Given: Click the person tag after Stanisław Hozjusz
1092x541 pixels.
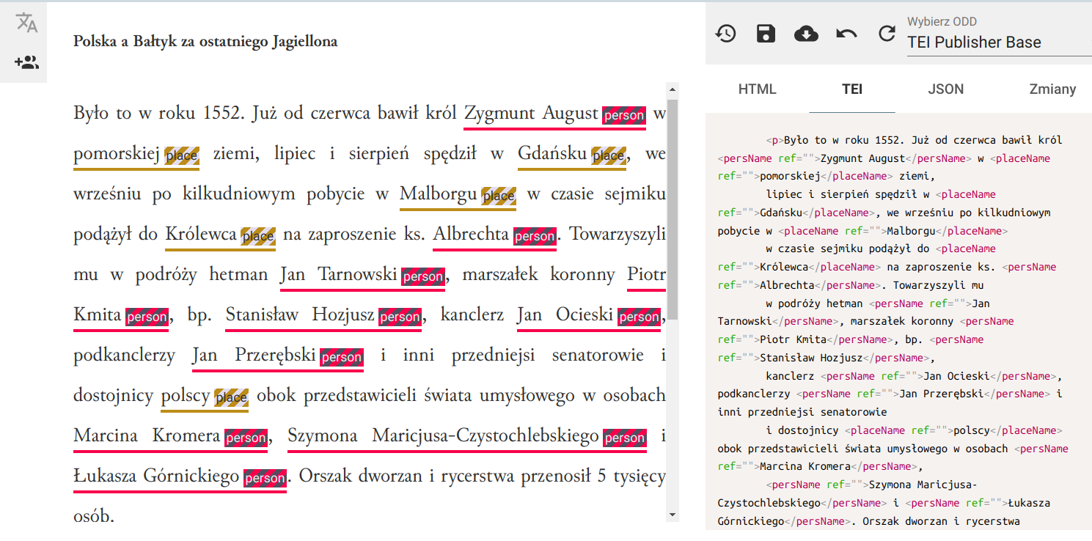Looking at the screenshot, I should coord(400,317).
